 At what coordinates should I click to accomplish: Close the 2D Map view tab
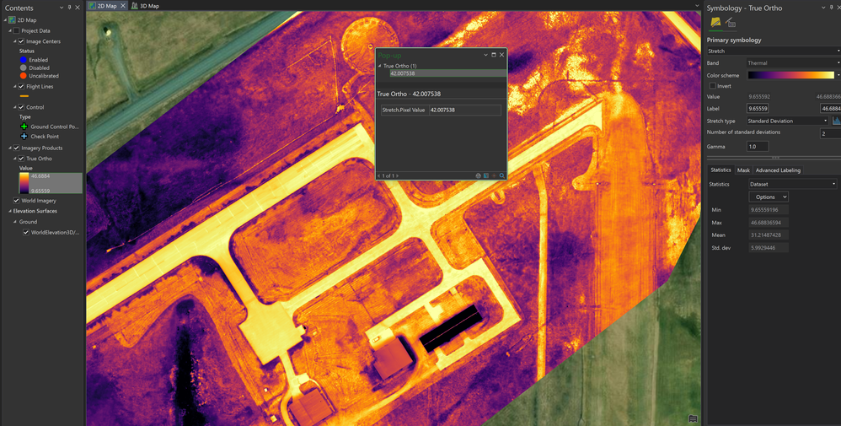coord(123,5)
